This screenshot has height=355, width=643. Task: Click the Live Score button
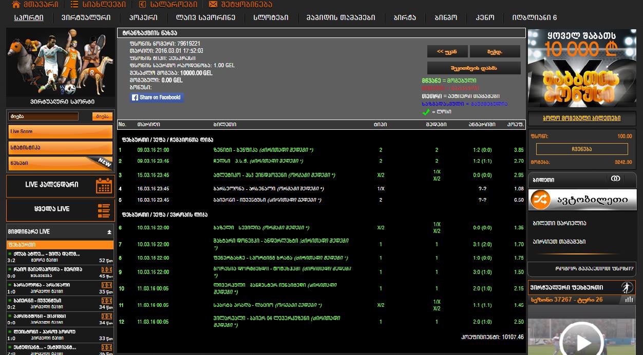(x=60, y=132)
